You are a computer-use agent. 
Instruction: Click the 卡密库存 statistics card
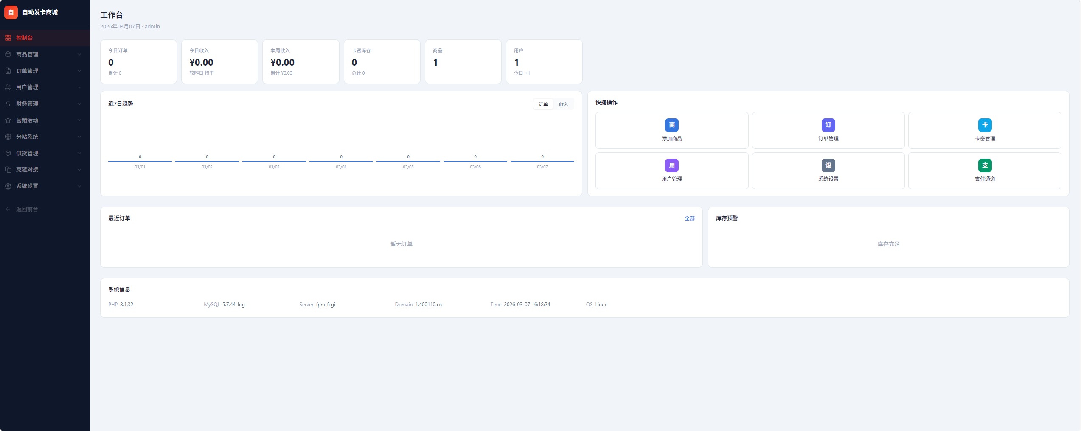382,62
